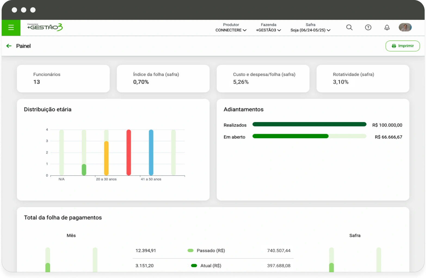Toggle the Passado (R$) legend item
426x278 pixels.
(207, 250)
